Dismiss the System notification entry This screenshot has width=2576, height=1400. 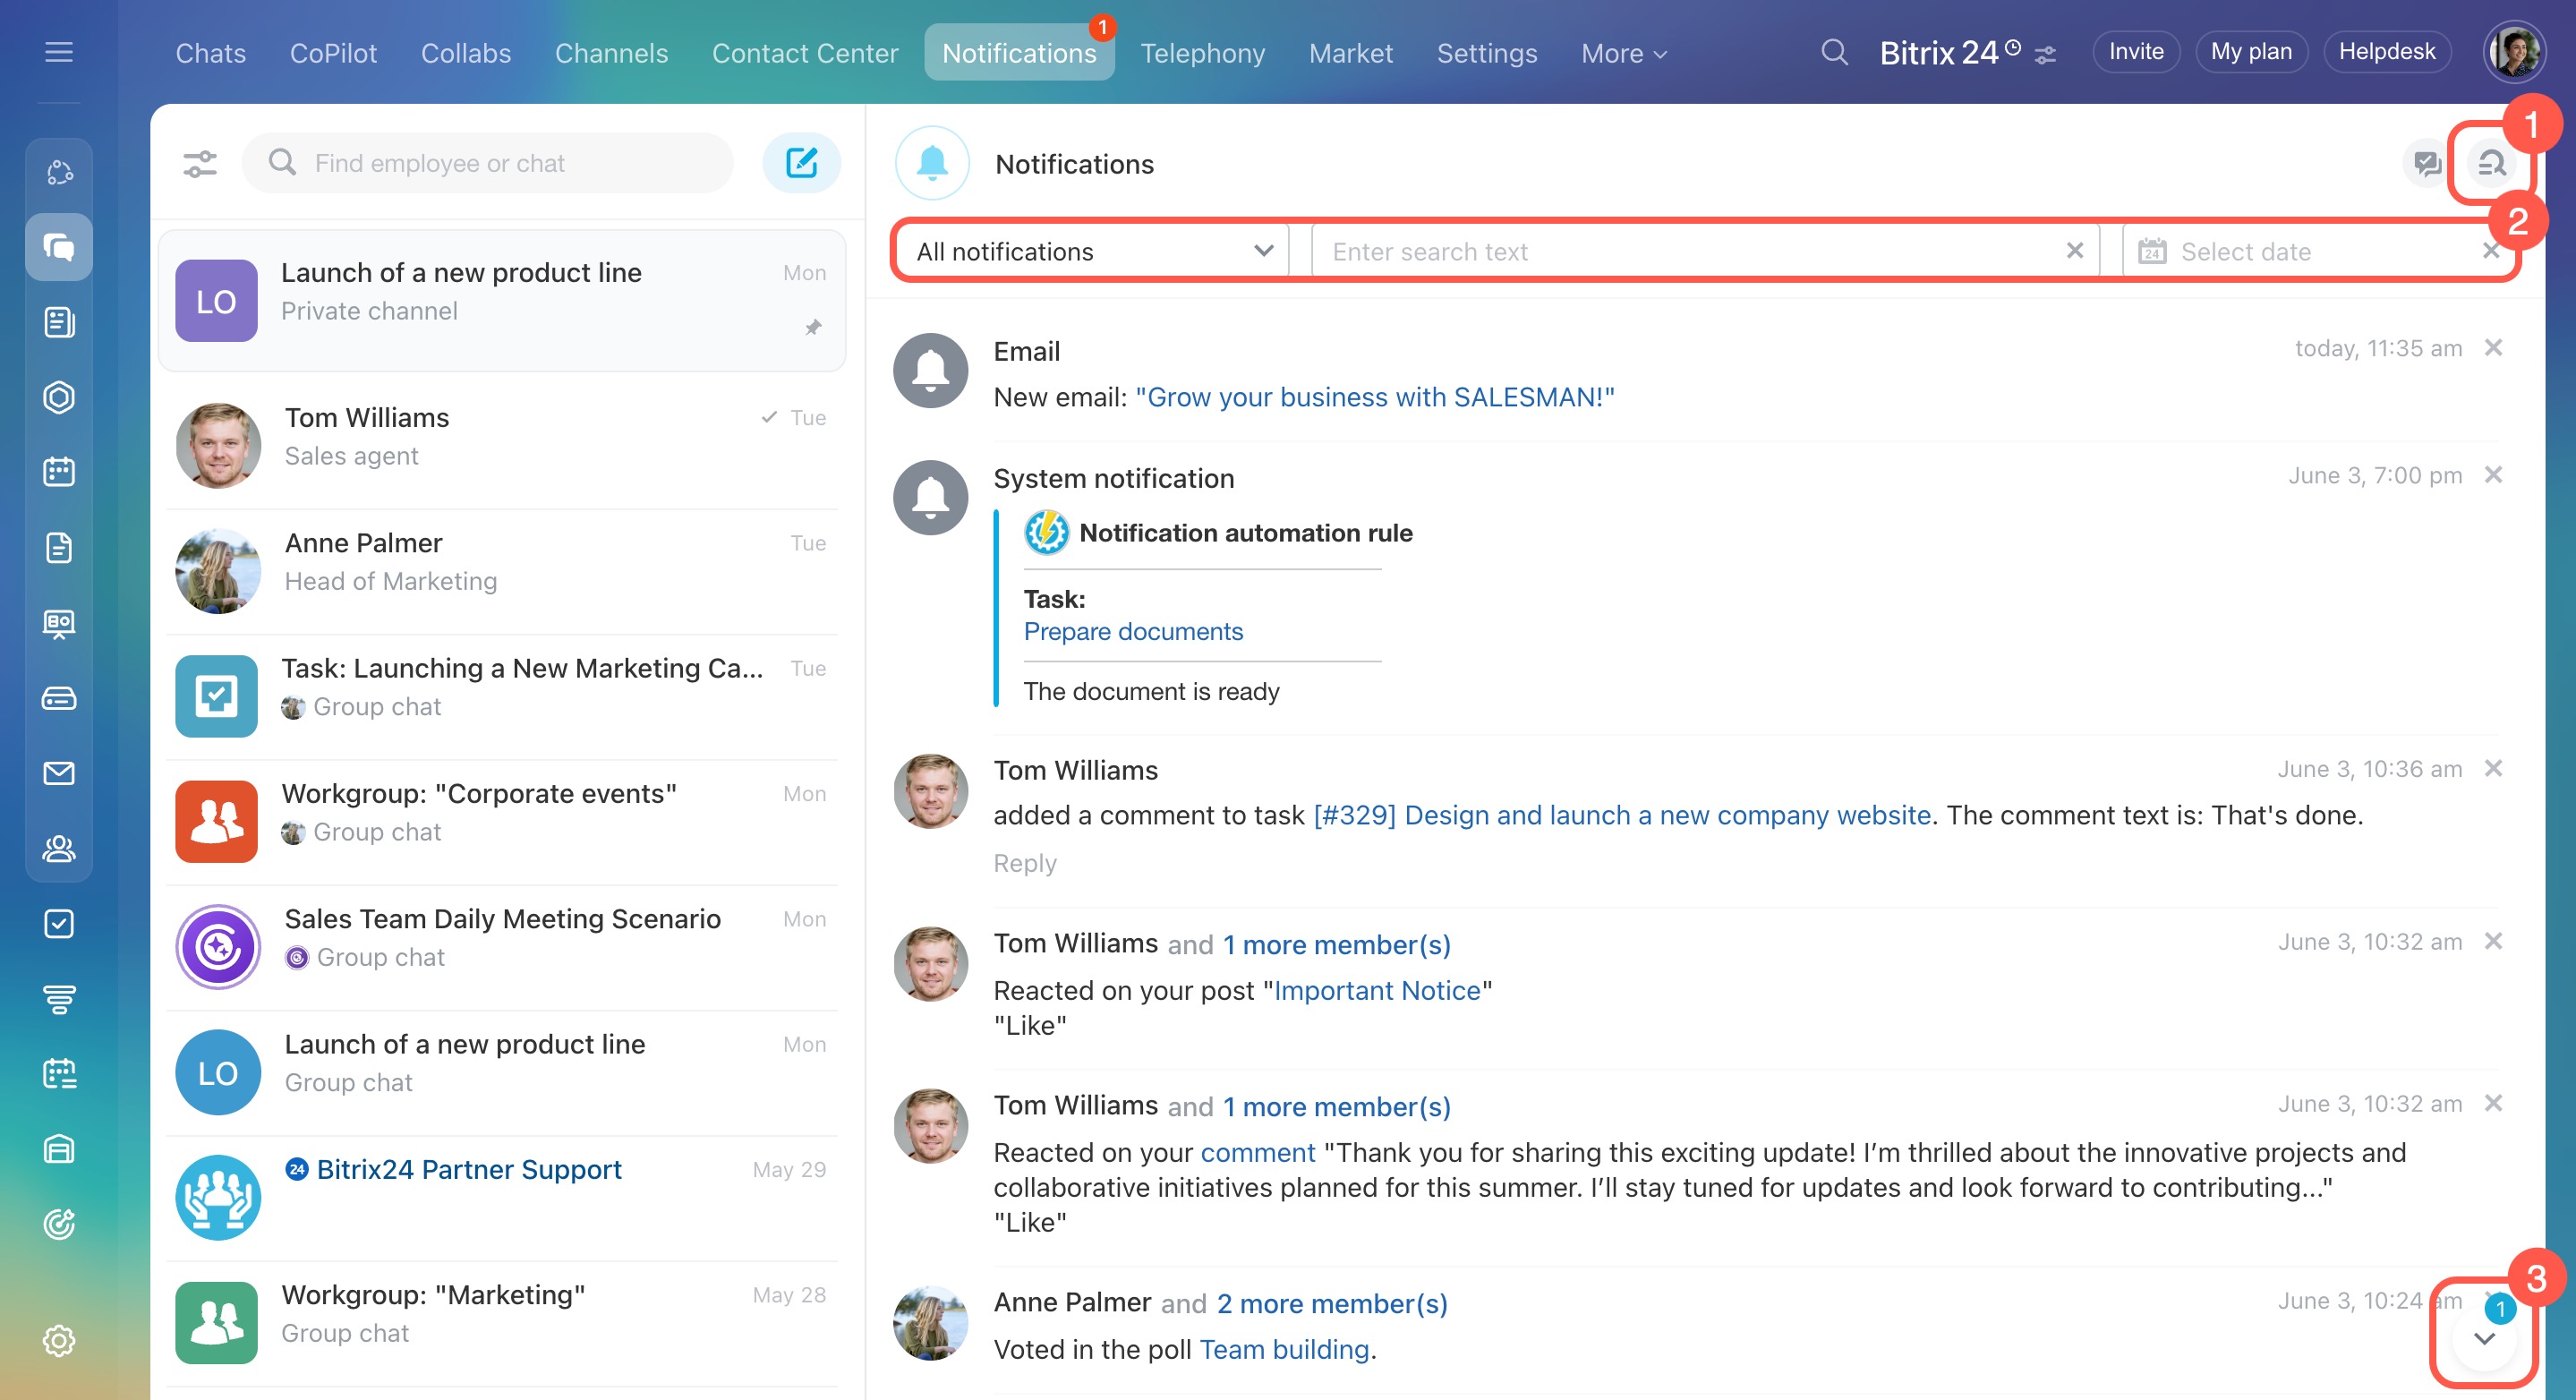2494,474
